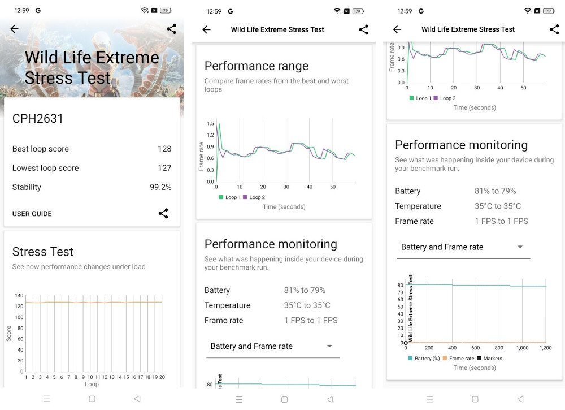Tap back arrow on the left results screen
Viewport: 565px width, 410px height.
click(x=15, y=29)
